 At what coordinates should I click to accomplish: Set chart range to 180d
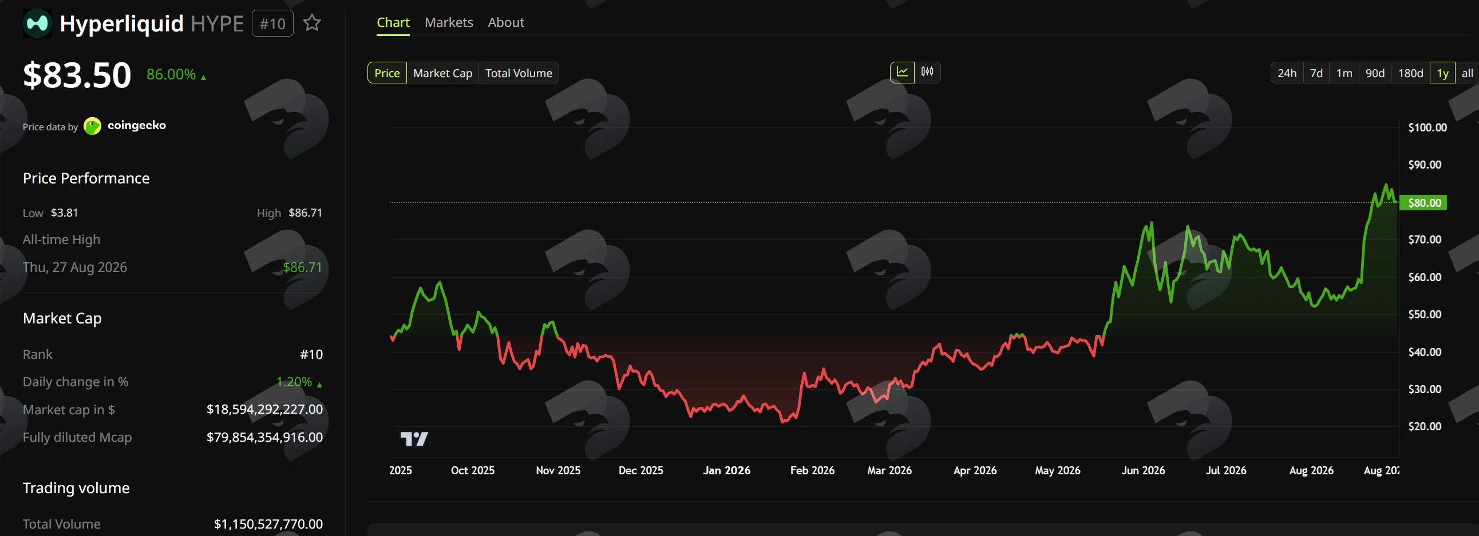(1410, 73)
